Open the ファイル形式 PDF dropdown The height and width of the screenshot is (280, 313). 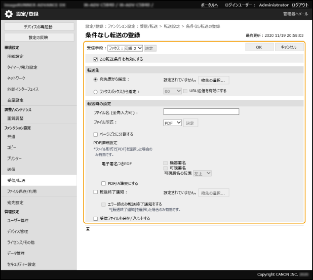pos(172,123)
